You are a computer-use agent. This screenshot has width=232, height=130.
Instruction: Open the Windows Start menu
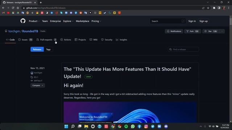tap(66, 126)
